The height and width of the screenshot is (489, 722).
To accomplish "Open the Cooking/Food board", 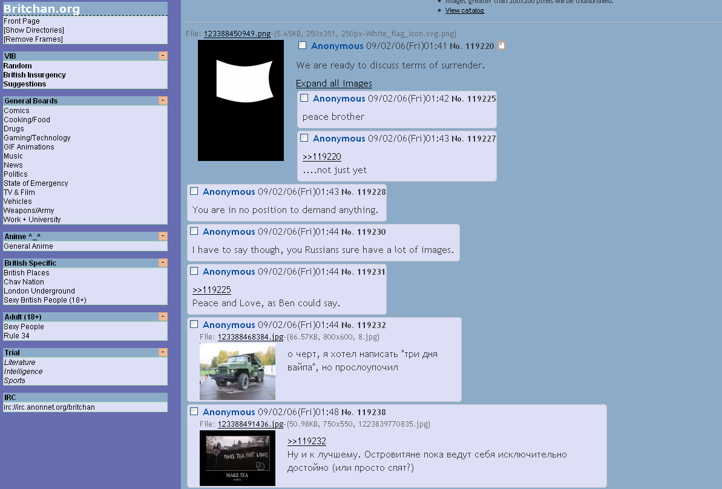I will [27, 120].
